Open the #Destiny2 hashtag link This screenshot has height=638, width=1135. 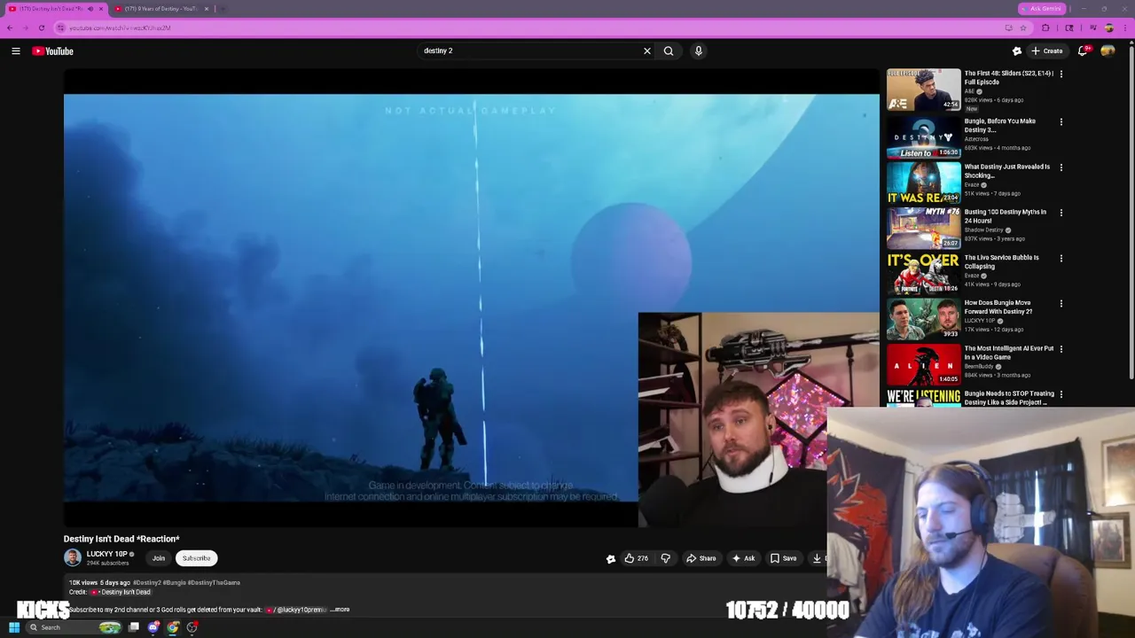pos(147,583)
